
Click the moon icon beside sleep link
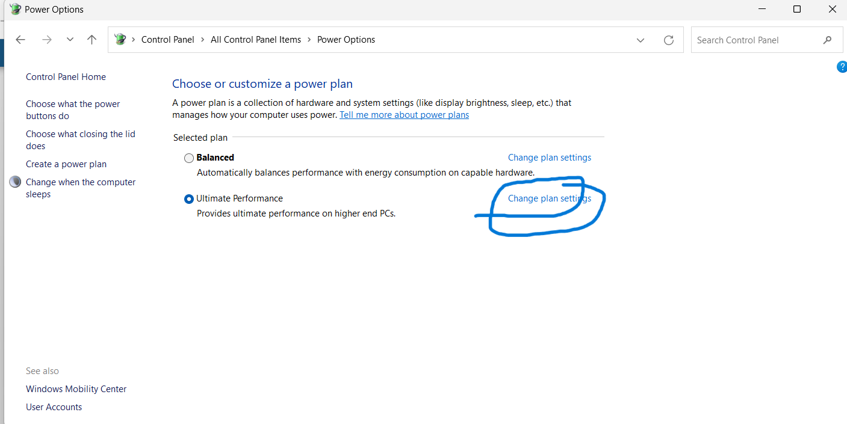(x=16, y=182)
